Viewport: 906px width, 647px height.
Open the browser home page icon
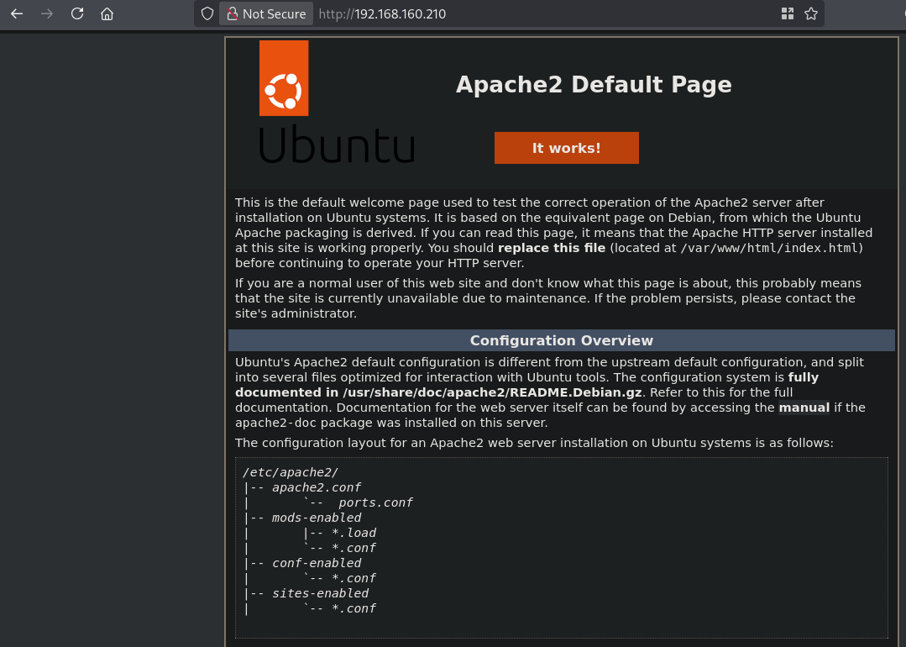pyautogui.click(x=107, y=14)
